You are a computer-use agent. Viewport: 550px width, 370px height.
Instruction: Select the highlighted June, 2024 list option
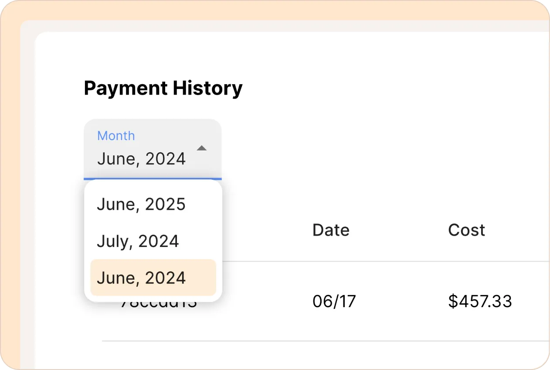click(141, 278)
